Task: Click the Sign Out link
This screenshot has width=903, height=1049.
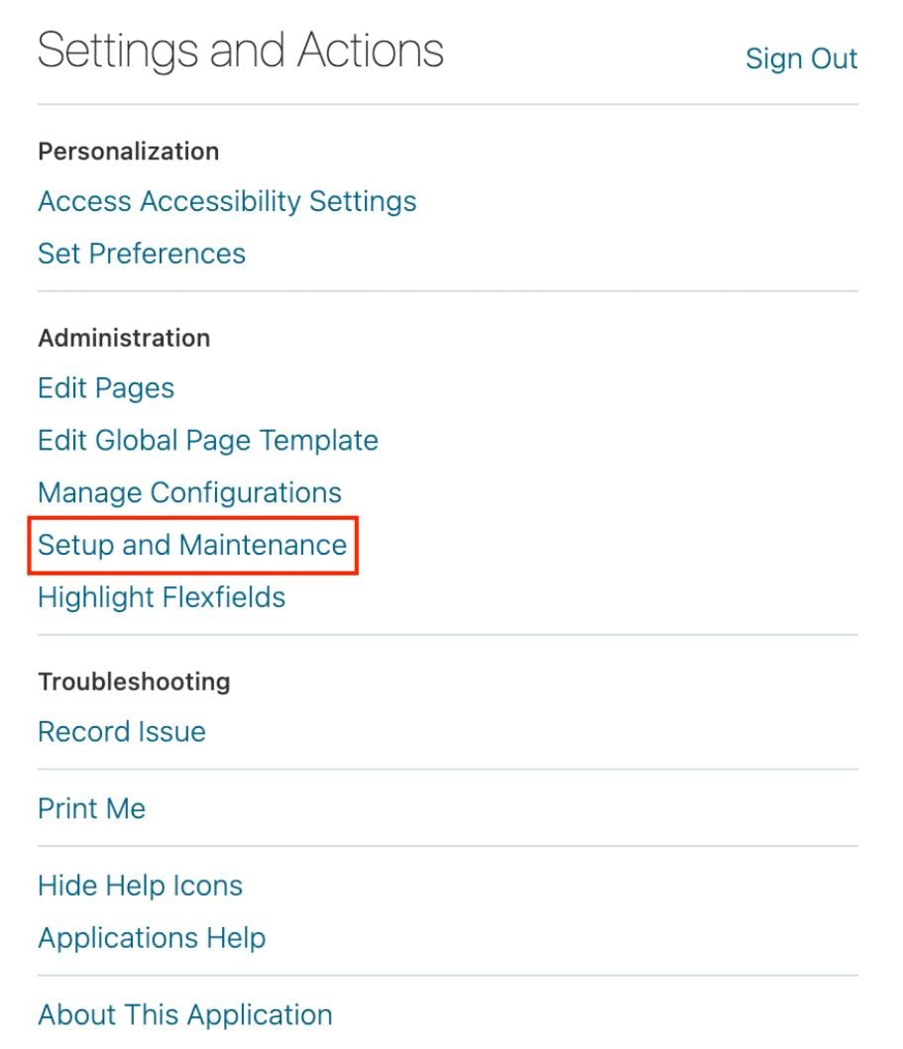Action: pyautogui.click(x=801, y=58)
